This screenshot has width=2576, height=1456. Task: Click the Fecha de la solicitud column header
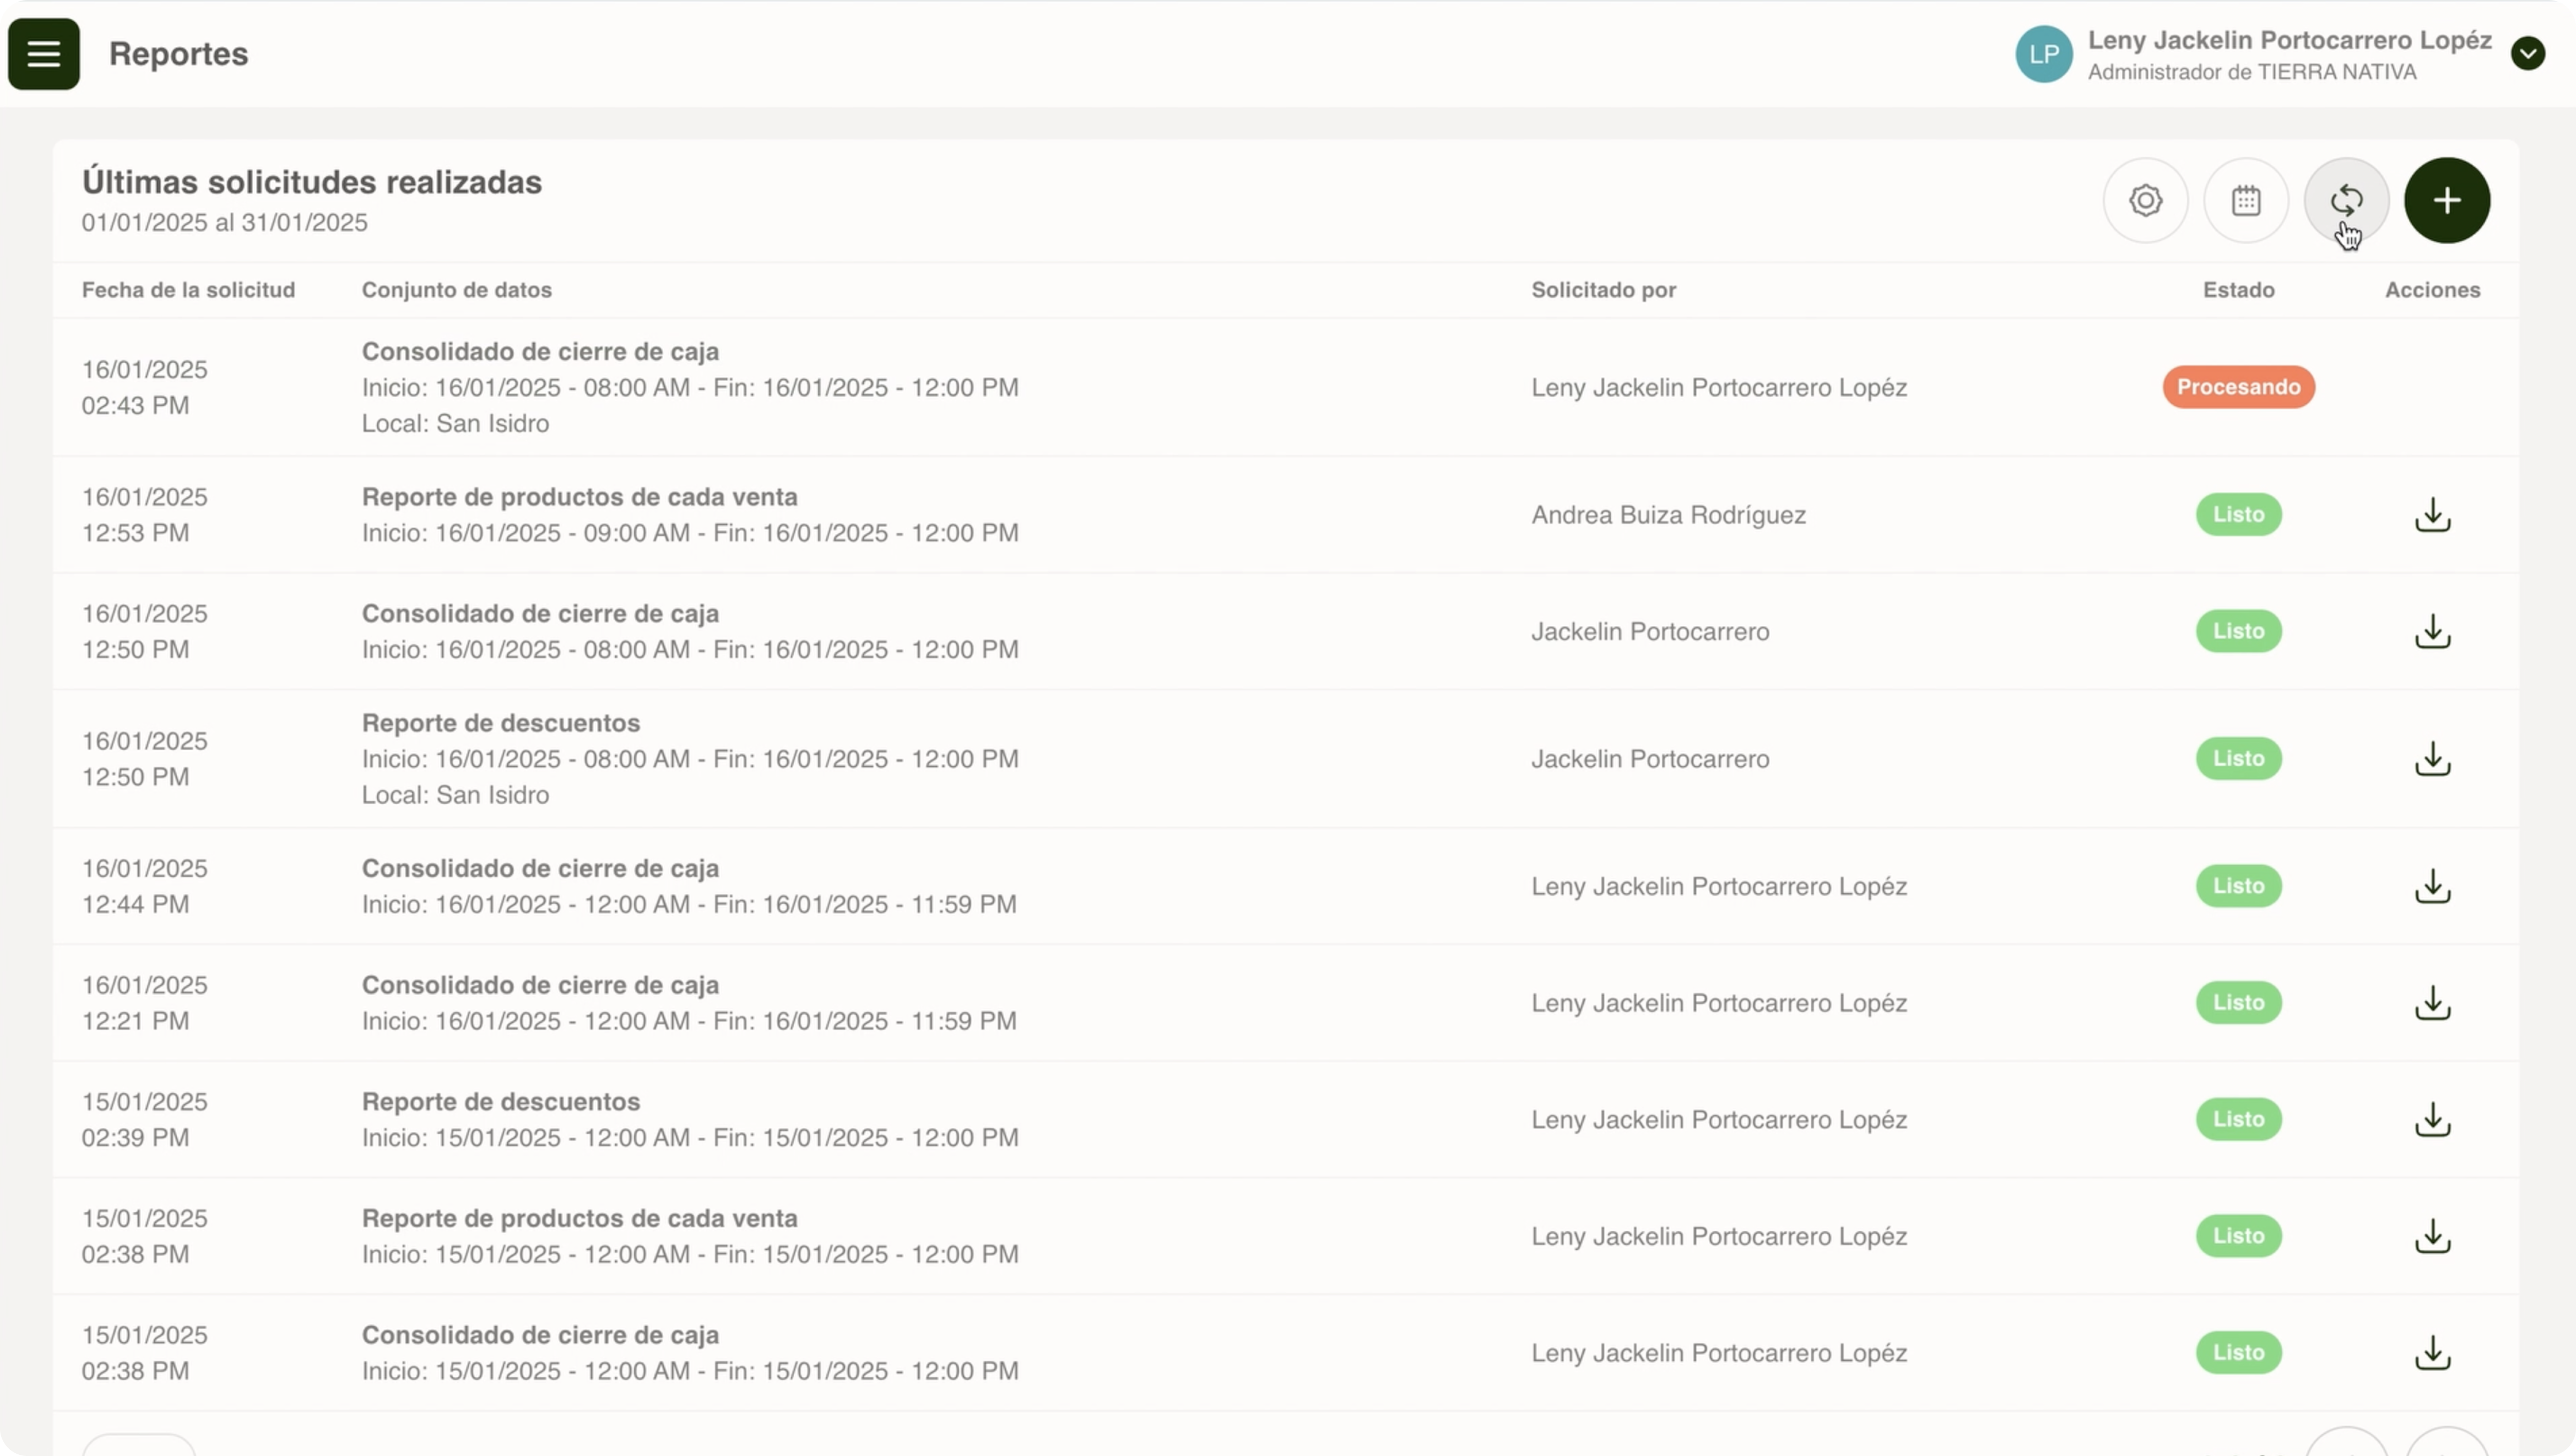tap(188, 290)
